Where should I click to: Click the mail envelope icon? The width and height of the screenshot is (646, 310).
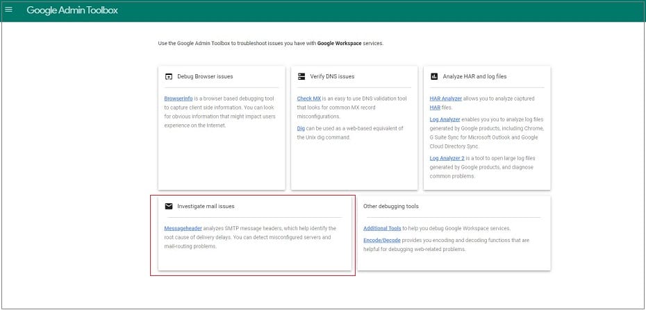169,207
